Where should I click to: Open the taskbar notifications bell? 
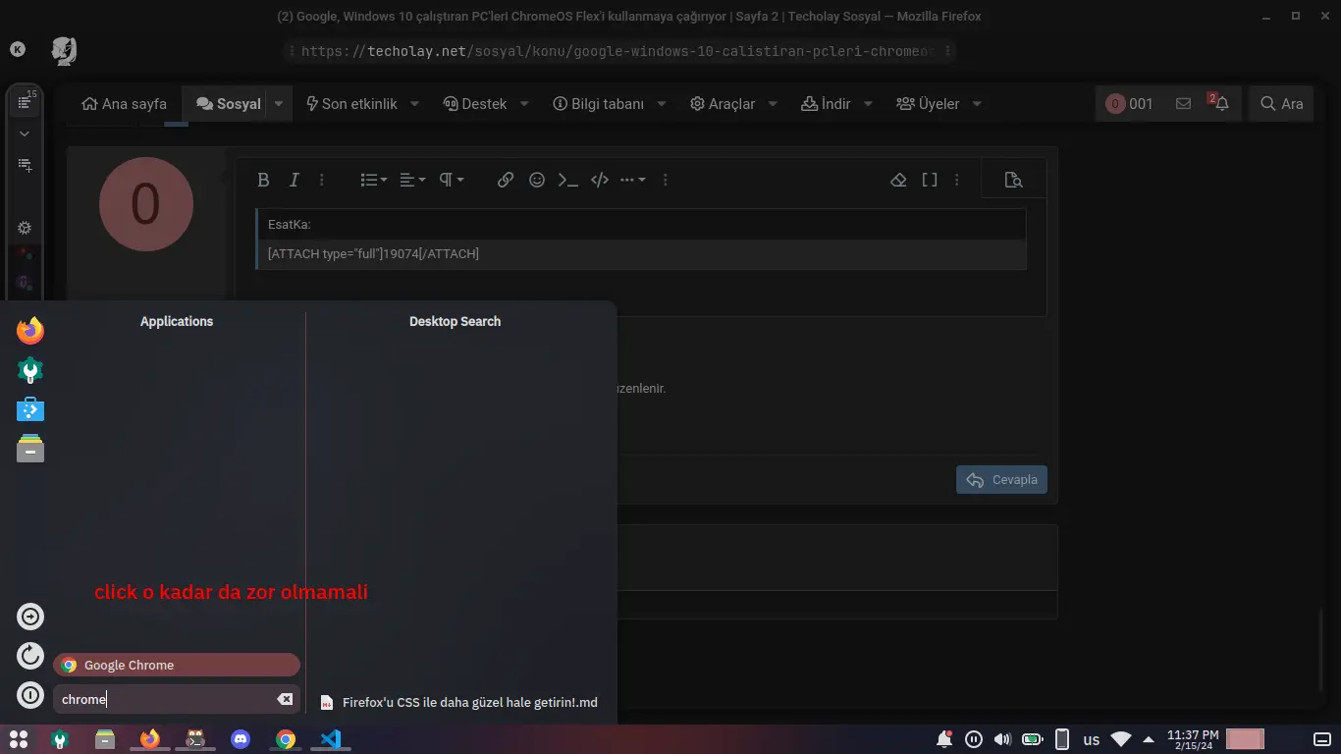click(944, 739)
